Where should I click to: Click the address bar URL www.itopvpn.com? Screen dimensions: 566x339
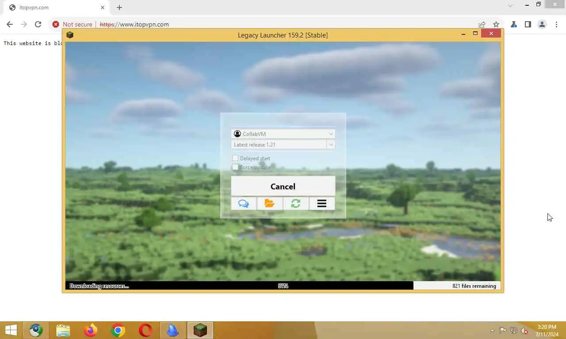tap(134, 24)
